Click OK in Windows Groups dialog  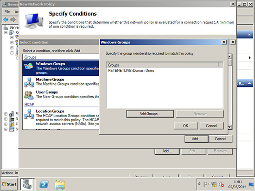(186, 126)
